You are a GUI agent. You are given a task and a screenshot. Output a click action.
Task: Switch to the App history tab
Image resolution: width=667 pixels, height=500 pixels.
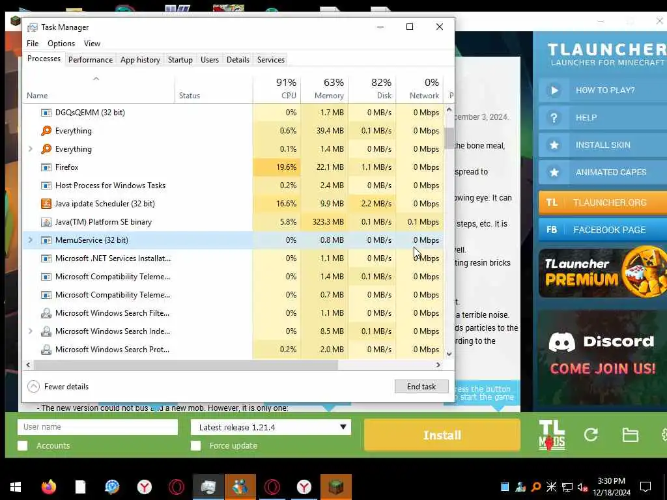pos(140,59)
